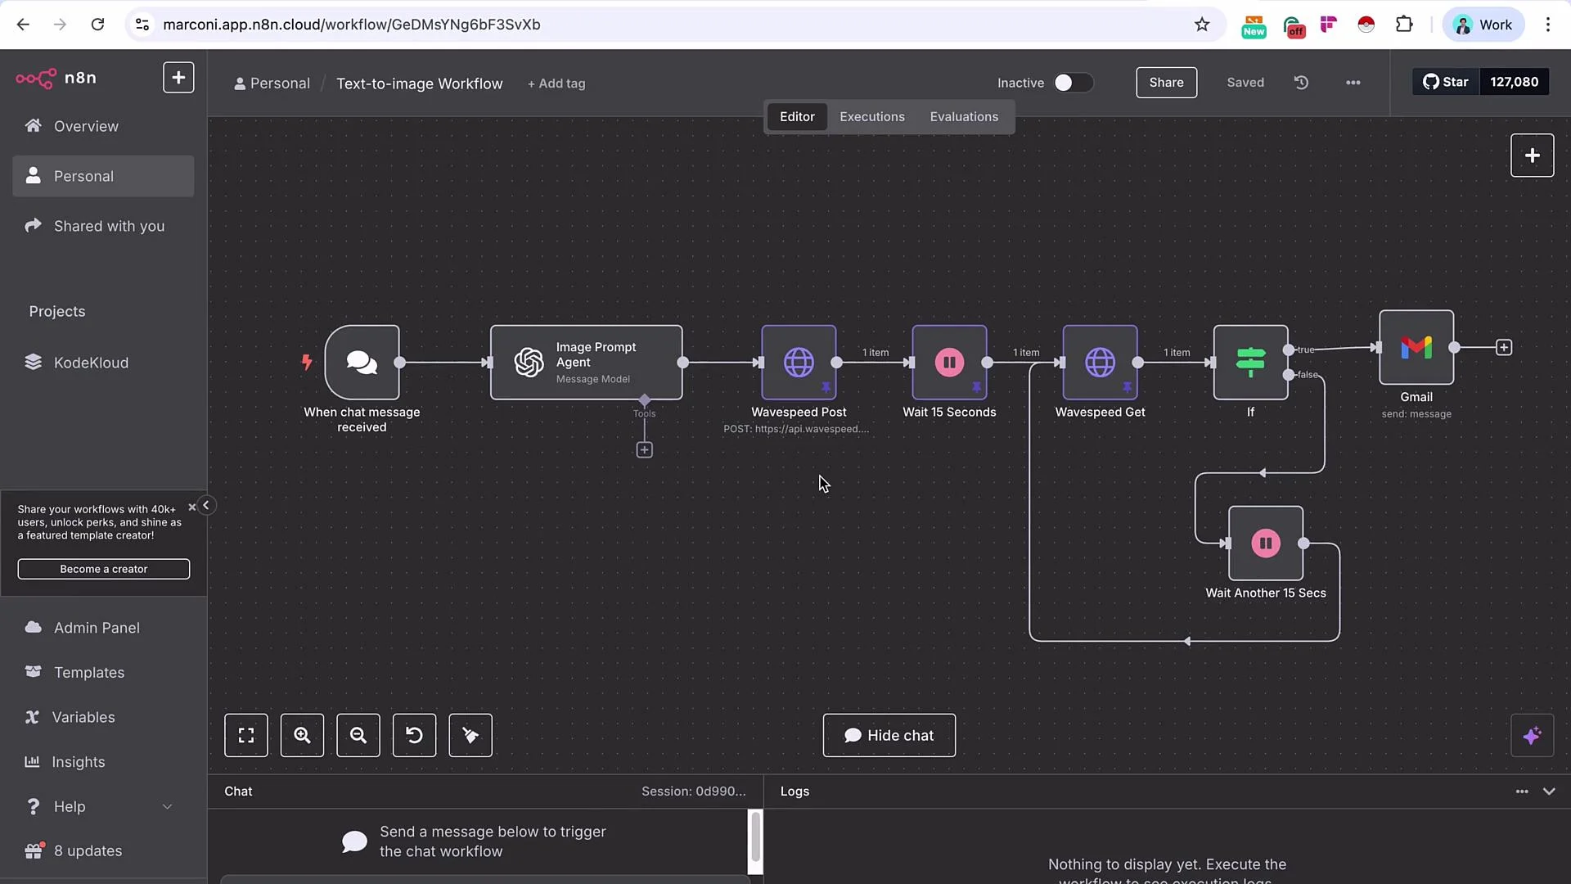The height and width of the screenshot is (884, 1571).
Task: Collapse the sidebar
Action: (206, 506)
